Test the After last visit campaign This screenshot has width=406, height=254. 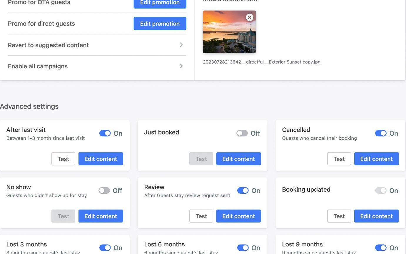pos(63,159)
